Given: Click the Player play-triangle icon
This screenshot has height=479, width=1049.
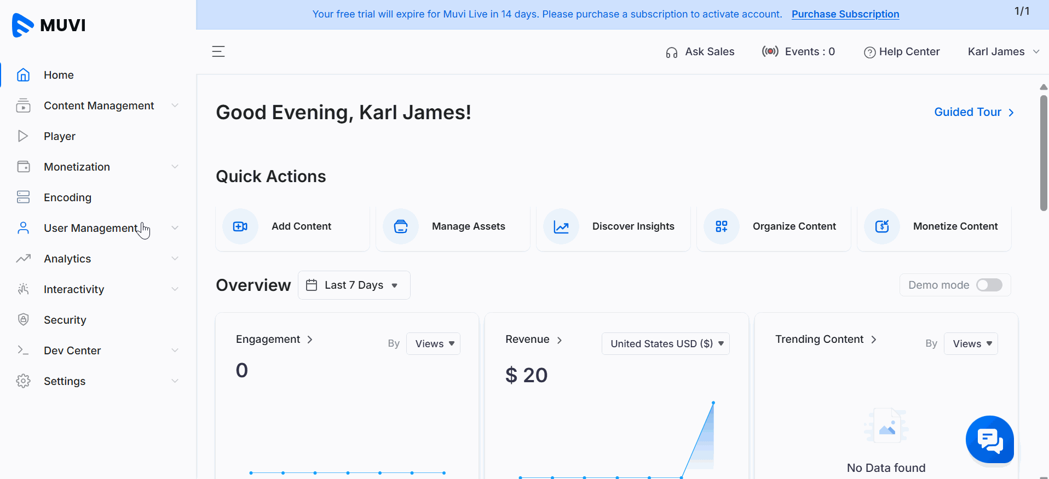Looking at the screenshot, I should [x=23, y=136].
